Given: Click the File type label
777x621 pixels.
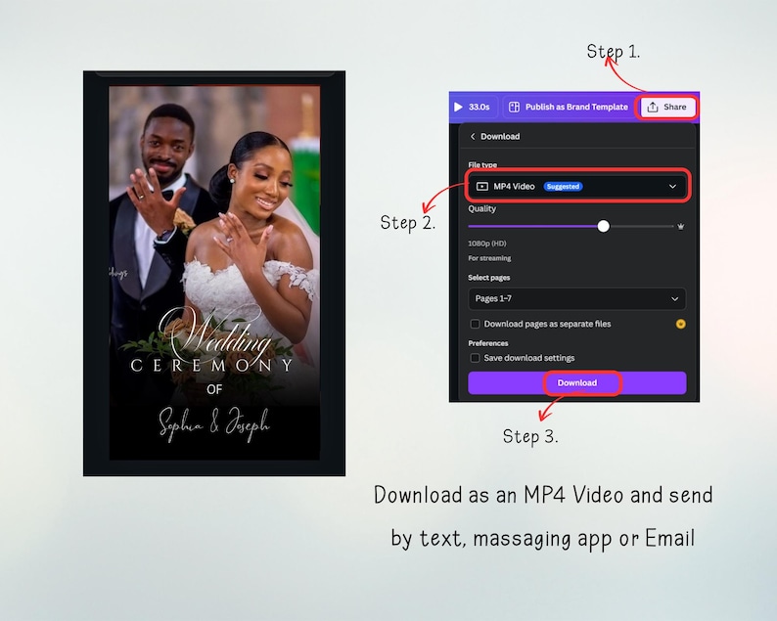Looking at the screenshot, I should click(482, 164).
